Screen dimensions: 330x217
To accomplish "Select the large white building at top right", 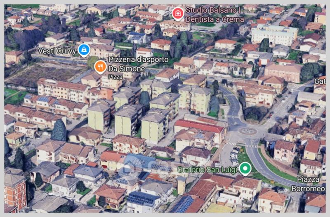I will click(x=274, y=35).
